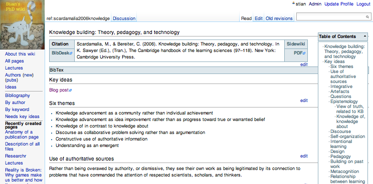Open the wiki cat logo image
The width and height of the screenshot is (373, 184).
pos(23,24)
